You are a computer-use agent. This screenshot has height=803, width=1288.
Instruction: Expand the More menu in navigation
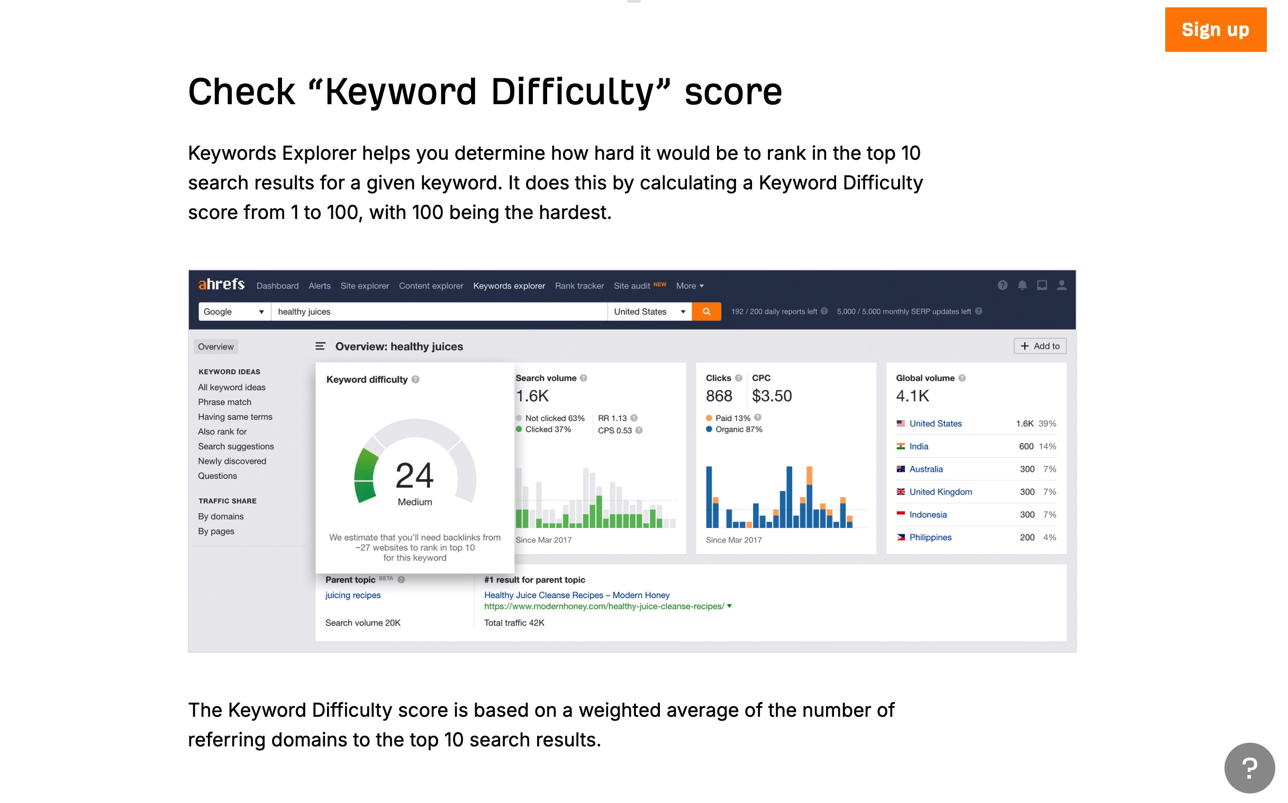tap(691, 286)
